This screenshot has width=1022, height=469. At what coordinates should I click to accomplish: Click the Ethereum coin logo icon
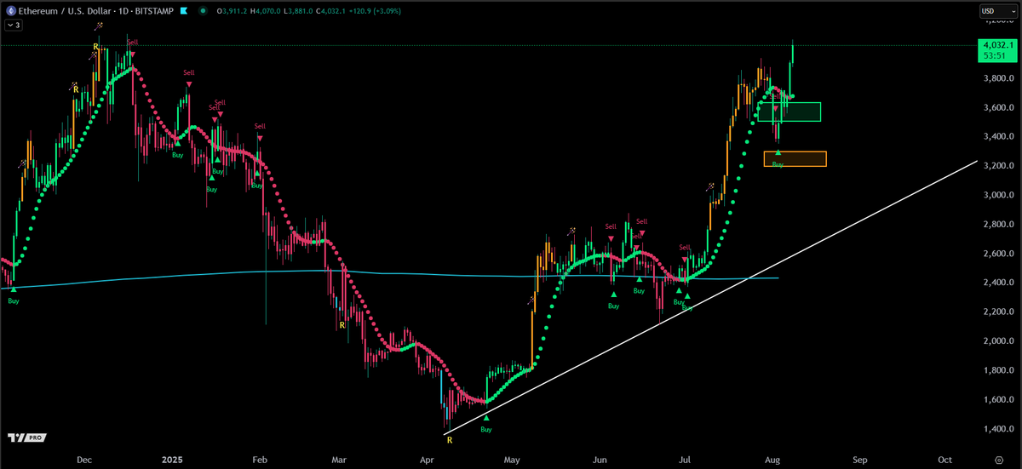(11, 11)
